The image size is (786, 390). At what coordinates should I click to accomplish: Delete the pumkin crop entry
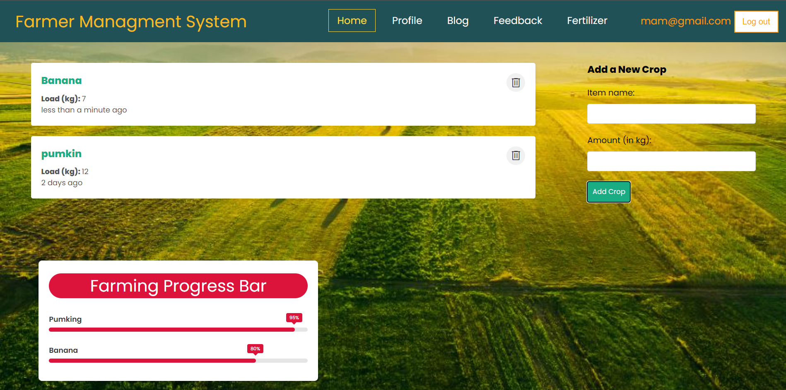(516, 156)
